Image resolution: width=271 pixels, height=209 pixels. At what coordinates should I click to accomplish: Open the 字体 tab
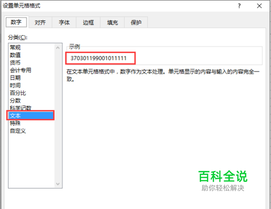pyautogui.click(x=64, y=22)
